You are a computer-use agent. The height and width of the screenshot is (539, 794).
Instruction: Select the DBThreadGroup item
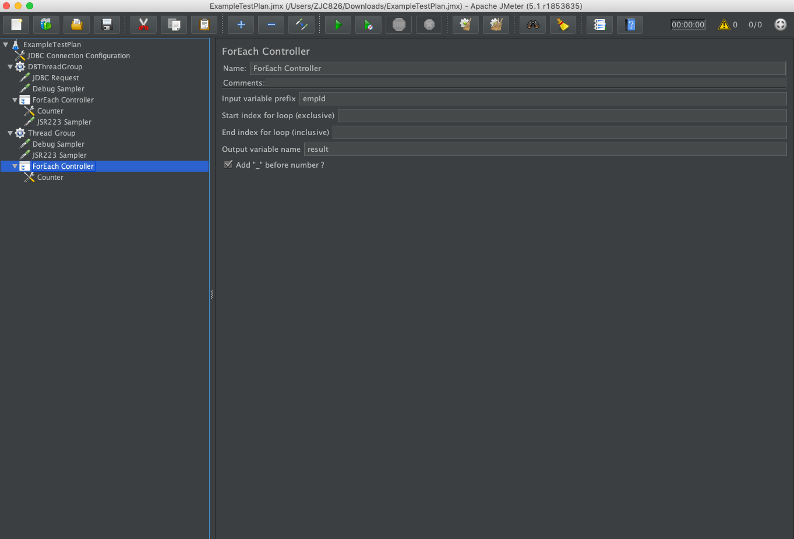click(x=55, y=66)
